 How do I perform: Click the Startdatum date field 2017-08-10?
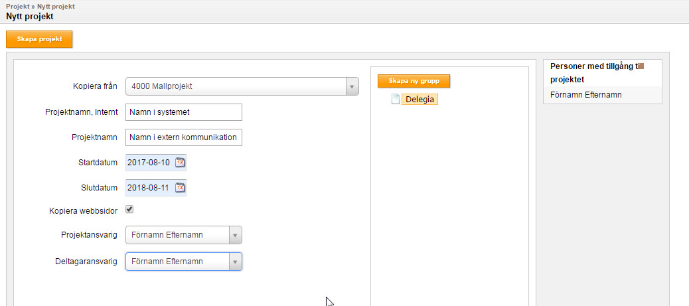pyautogui.click(x=150, y=162)
